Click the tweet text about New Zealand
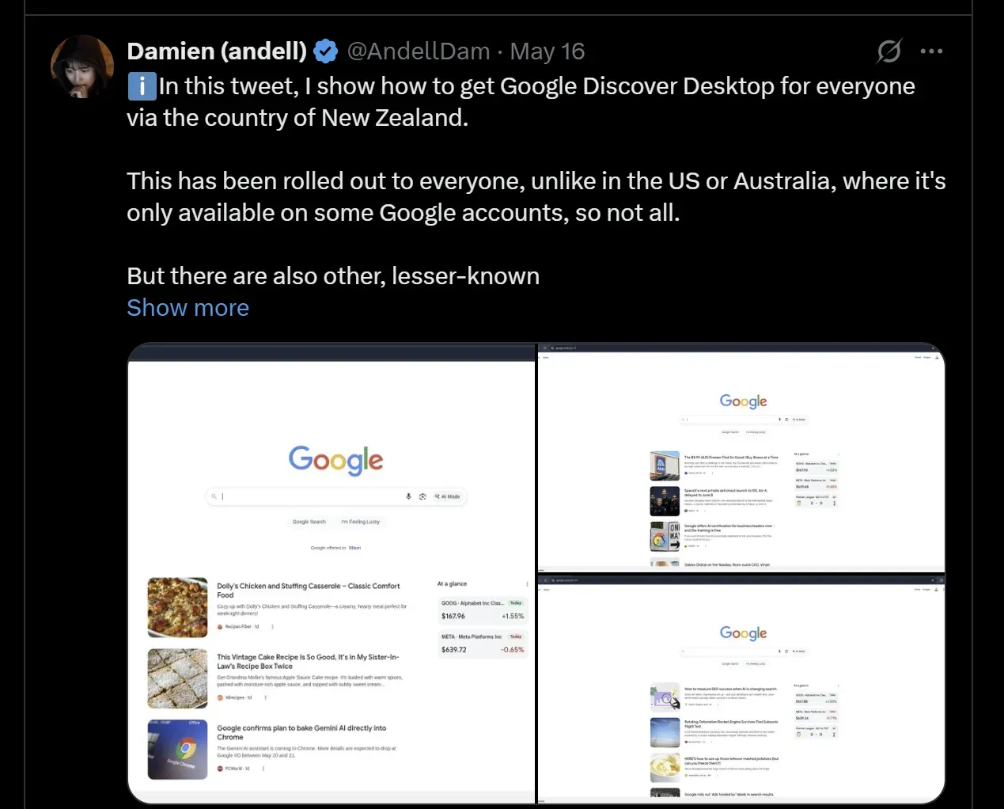This screenshot has width=1004, height=809. [521, 102]
